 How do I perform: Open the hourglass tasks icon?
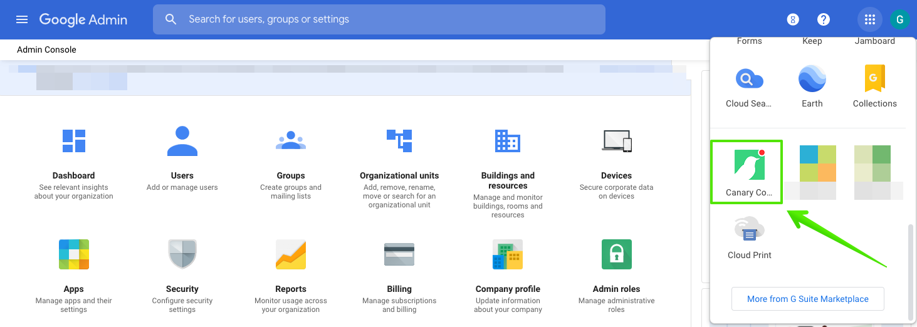pyautogui.click(x=793, y=19)
